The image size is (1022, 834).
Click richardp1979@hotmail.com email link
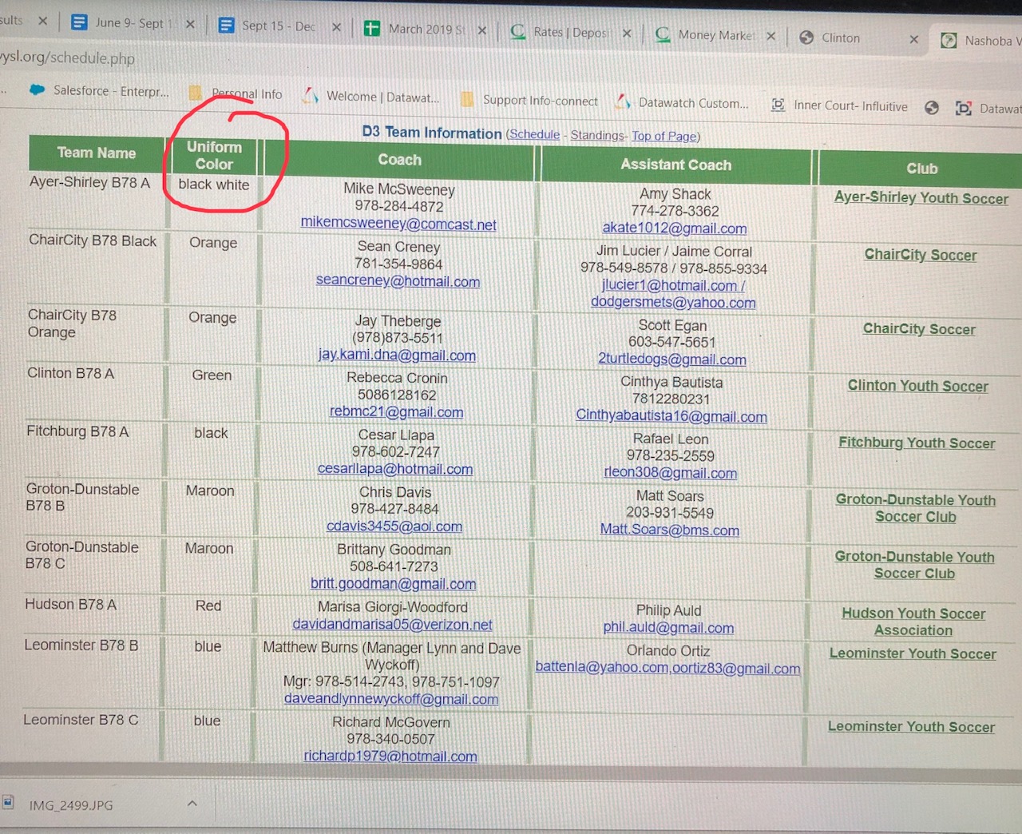point(390,756)
